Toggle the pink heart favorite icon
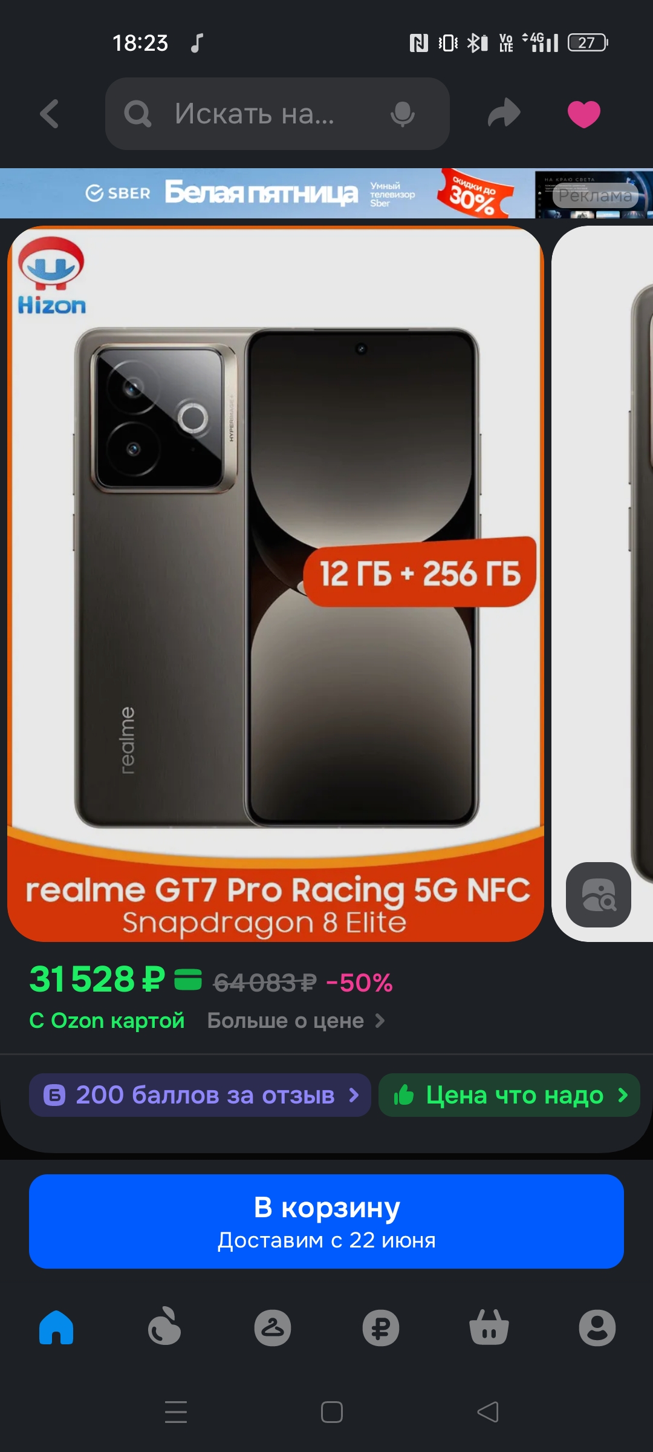Image resolution: width=653 pixels, height=1452 pixels. point(584,114)
